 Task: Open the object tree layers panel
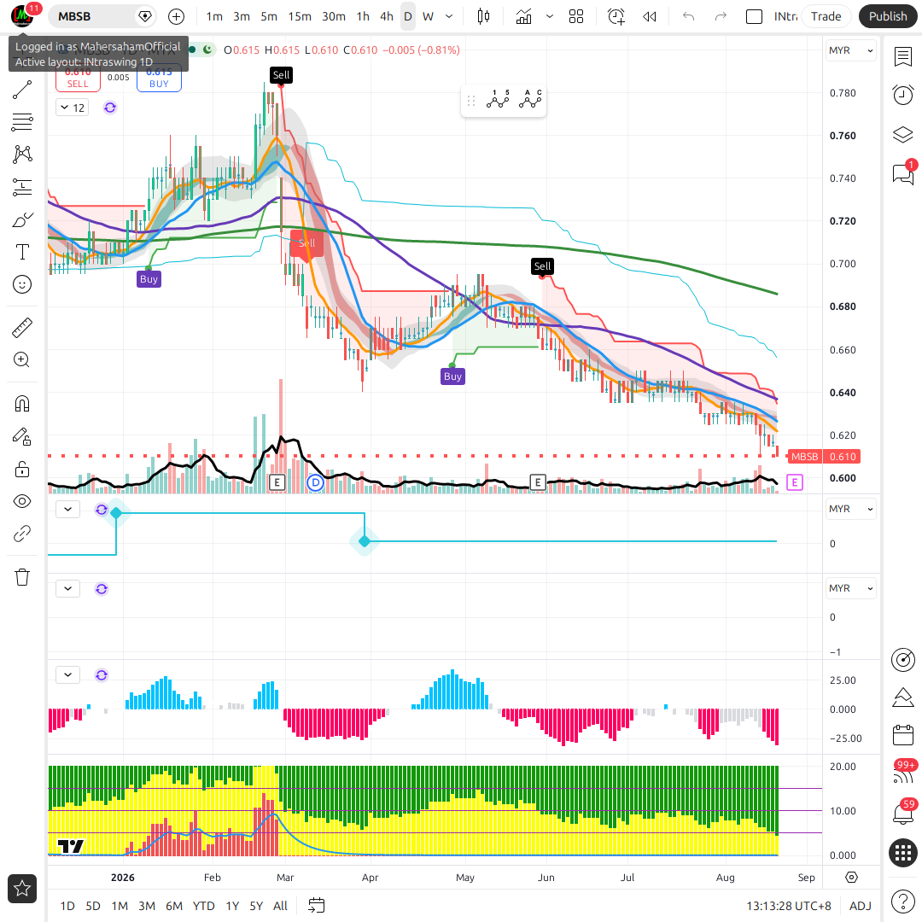pyautogui.click(x=902, y=135)
